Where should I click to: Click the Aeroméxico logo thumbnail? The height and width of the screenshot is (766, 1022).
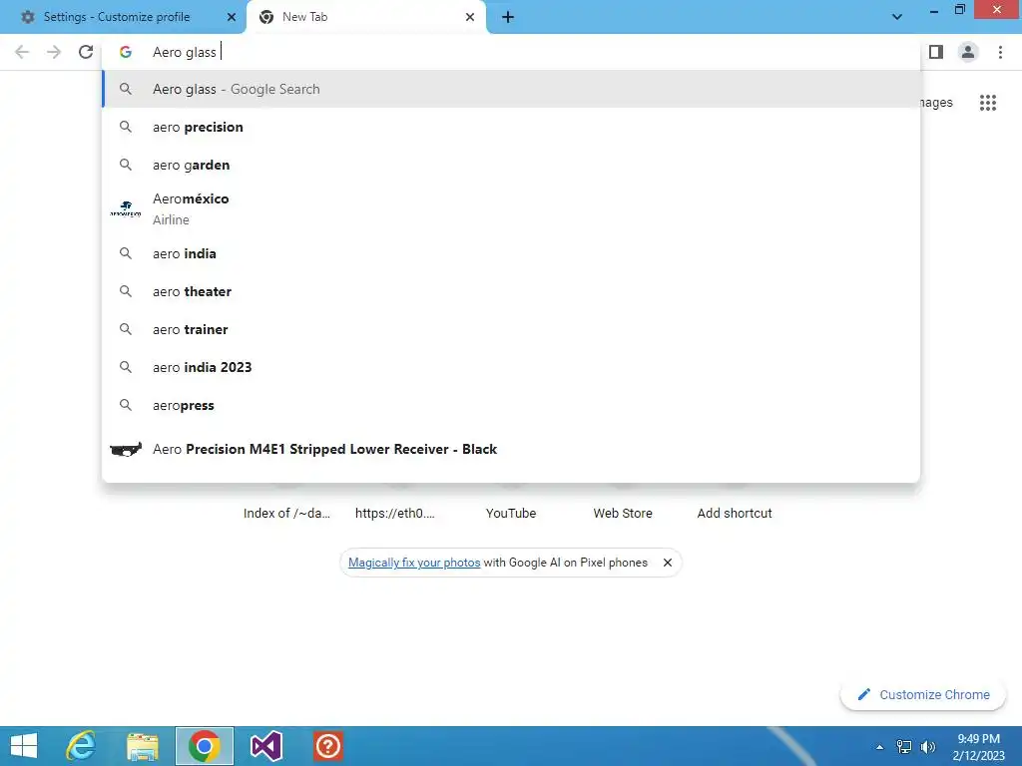tap(125, 209)
